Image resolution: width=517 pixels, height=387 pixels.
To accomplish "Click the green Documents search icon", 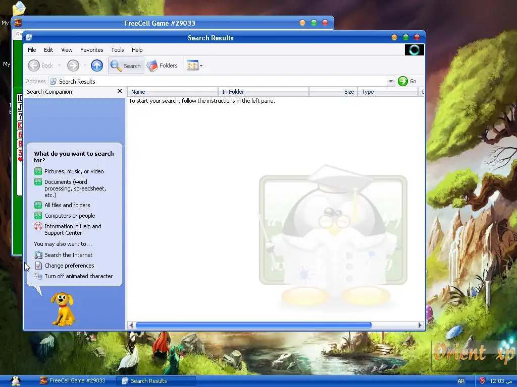I will (x=38, y=181).
